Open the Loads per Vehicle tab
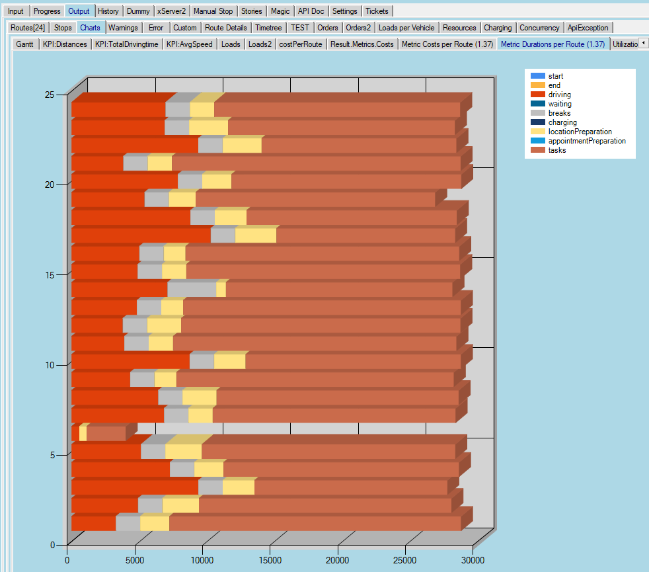The height and width of the screenshot is (572, 649). tap(406, 28)
